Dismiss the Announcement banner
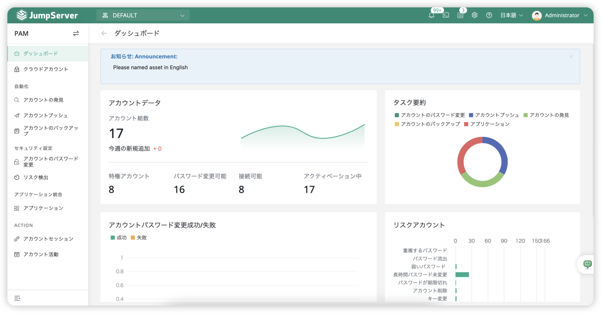Screen dimensions: 601x313 [571, 56]
